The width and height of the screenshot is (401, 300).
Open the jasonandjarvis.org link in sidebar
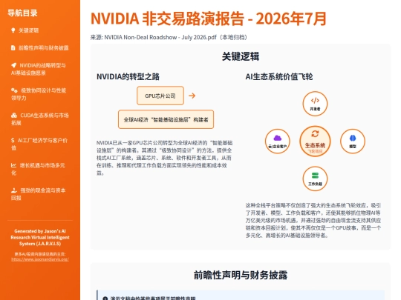coord(40,259)
